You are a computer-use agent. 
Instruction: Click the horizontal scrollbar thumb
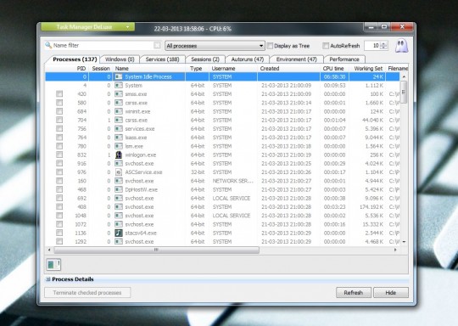click(156, 250)
